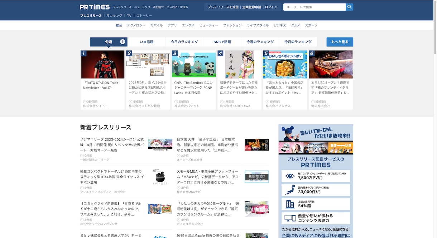Choose モバイル category

pos(157,25)
